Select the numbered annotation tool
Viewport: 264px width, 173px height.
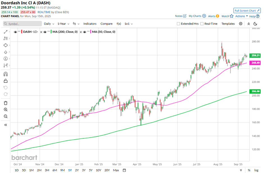point(6,59)
